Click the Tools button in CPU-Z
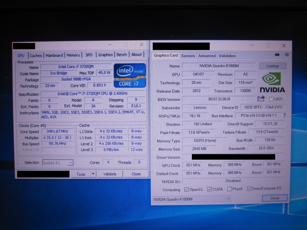This screenshot has height=230, width=307. (x=81, y=174)
